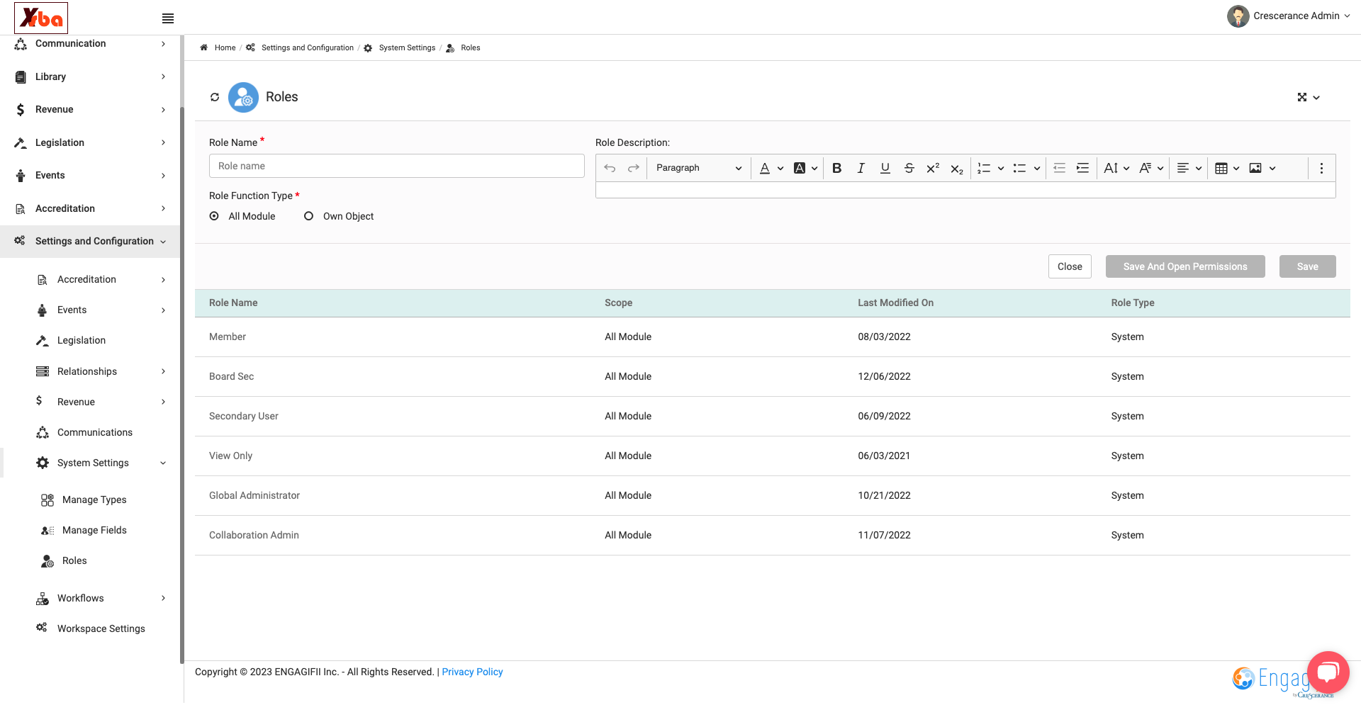
Task: Refresh the Roles page
Action: 215,97
